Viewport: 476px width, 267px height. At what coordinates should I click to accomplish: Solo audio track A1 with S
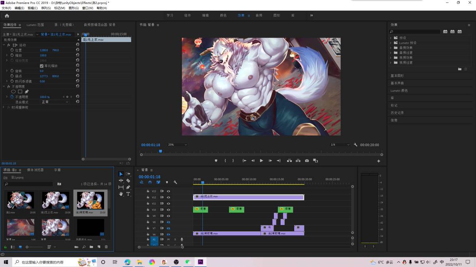[x=175, y=239]
